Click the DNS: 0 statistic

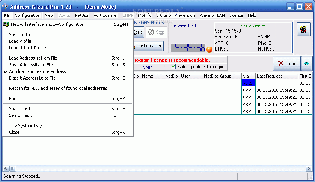point(221,49)
